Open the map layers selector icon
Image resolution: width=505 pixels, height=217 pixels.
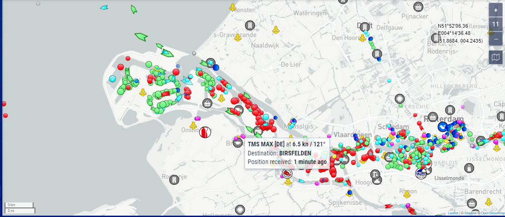click(x=495, y=57)
